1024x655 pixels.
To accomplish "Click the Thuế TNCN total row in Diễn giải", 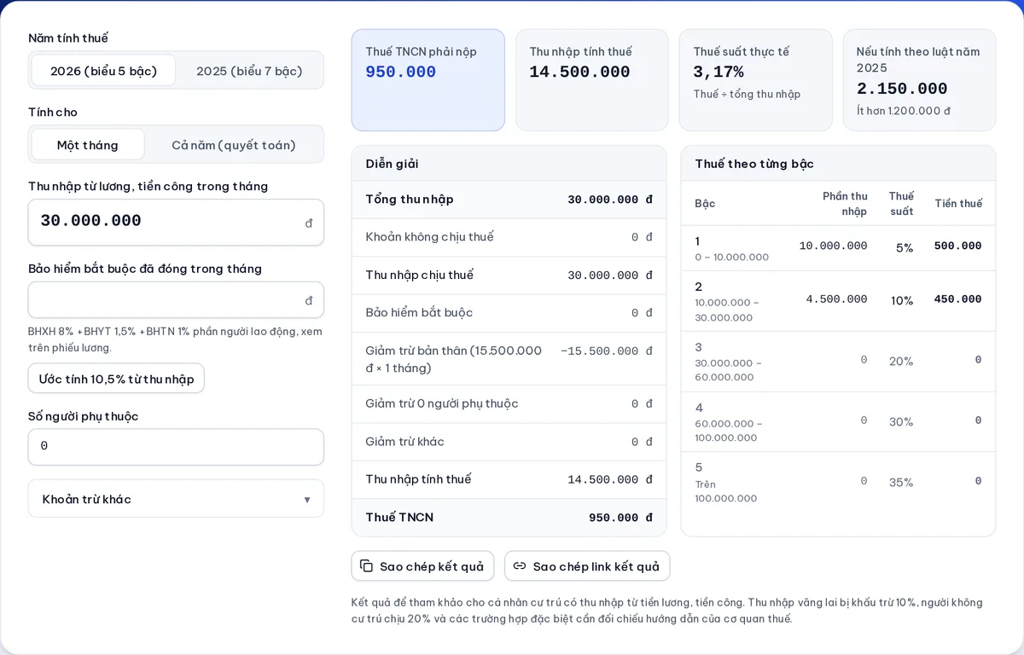I will (509, 518).
